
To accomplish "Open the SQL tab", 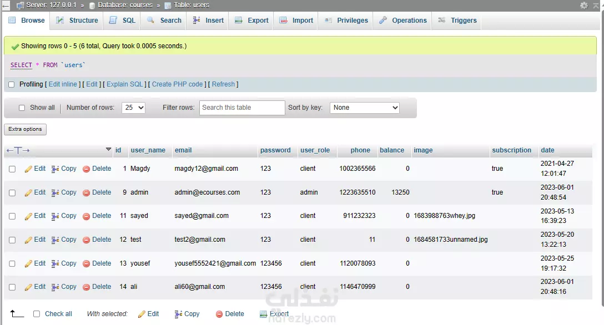I will (x=122, y=21).
